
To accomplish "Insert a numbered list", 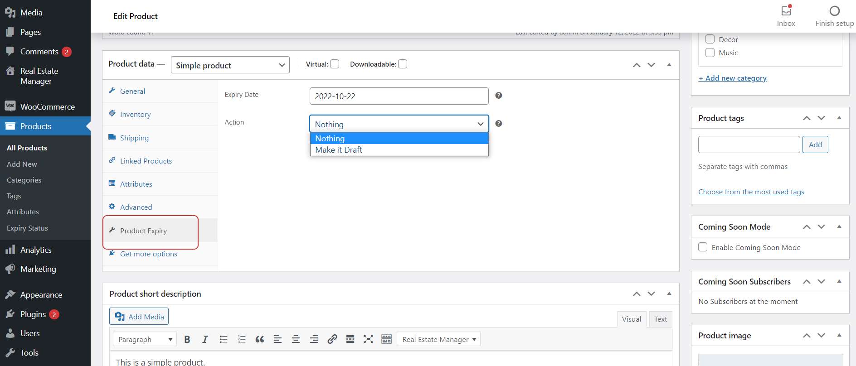I will (x=242, y=339).
